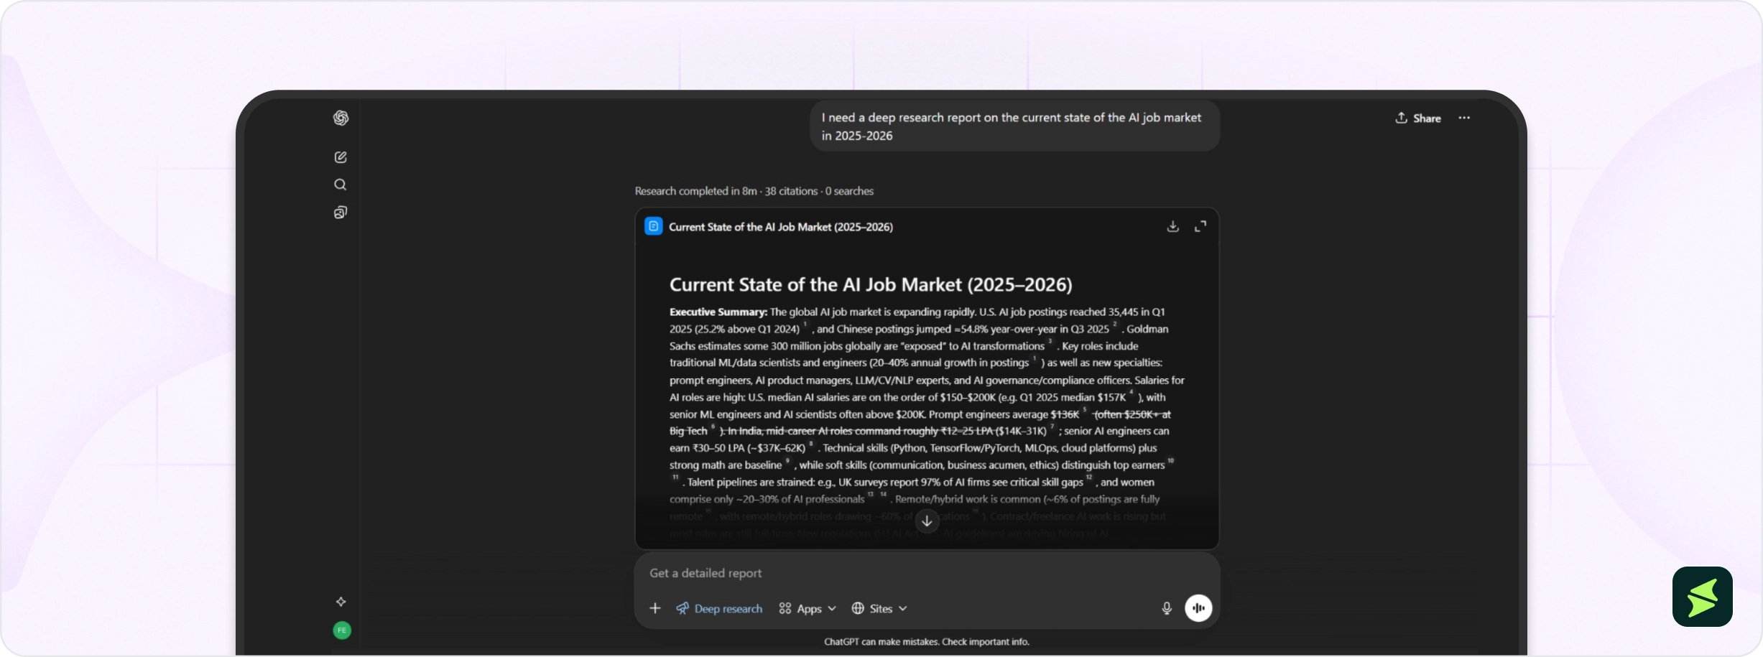This screenshot has height=657, width=1763.
Task: Activate microphone dictation icon
Action: pos(1167,608)
